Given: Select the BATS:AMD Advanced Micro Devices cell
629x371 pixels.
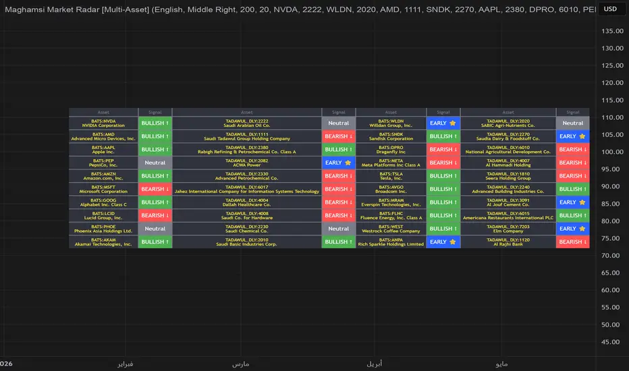Looking at the screenshot, I should click(x=103, y=136).
